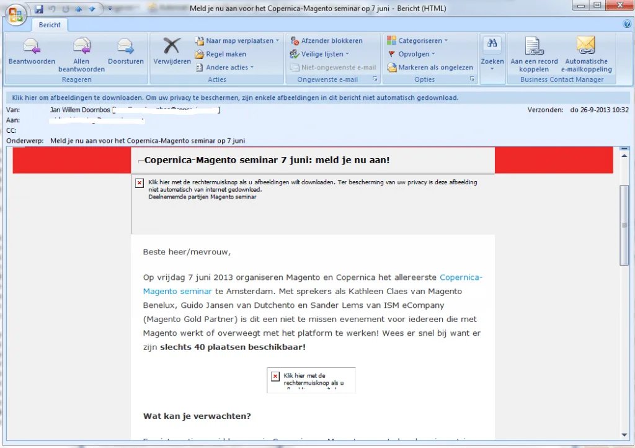Click the Reageren group label

click(76, 79)
